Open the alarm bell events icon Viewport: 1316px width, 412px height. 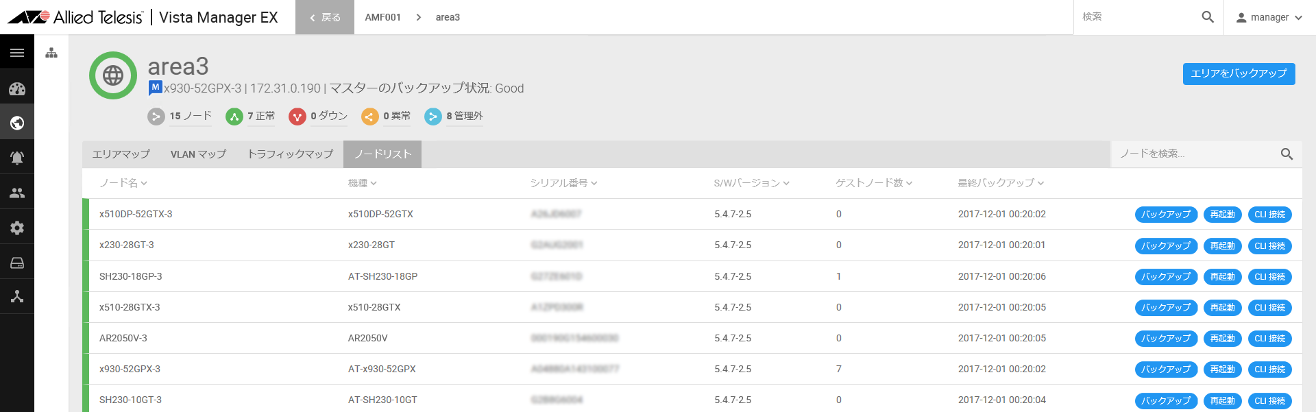(x=17, y=158)
